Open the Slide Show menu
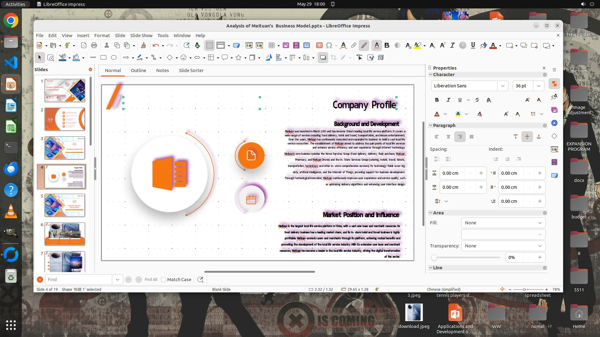The image size is (600, 337). click(x=141, y=36)
